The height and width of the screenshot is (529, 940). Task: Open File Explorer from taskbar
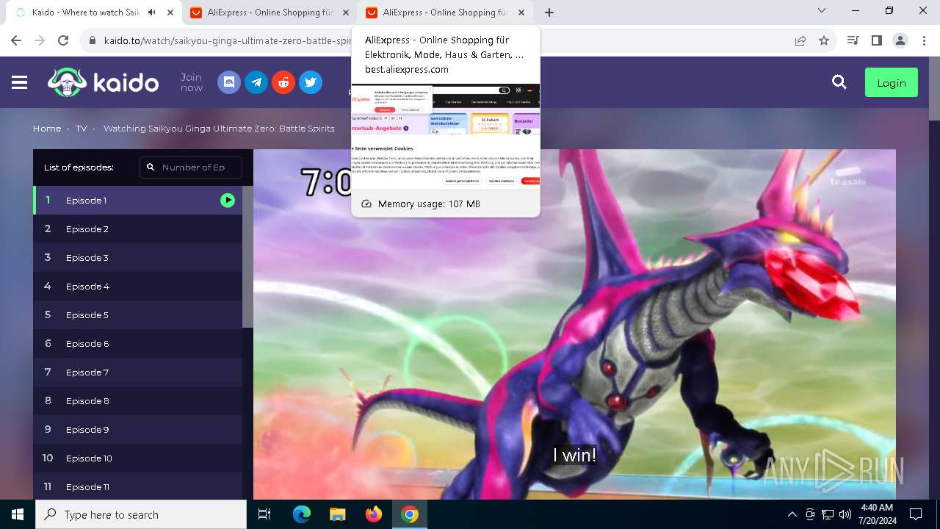(338, 514)
